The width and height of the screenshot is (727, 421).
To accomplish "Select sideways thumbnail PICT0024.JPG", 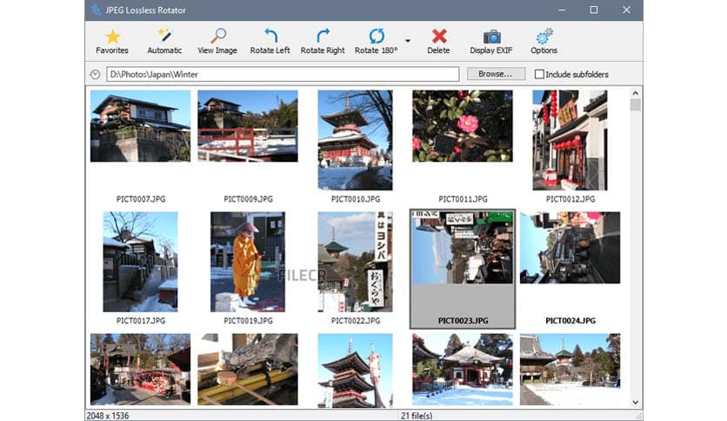I will coord(570,248).
